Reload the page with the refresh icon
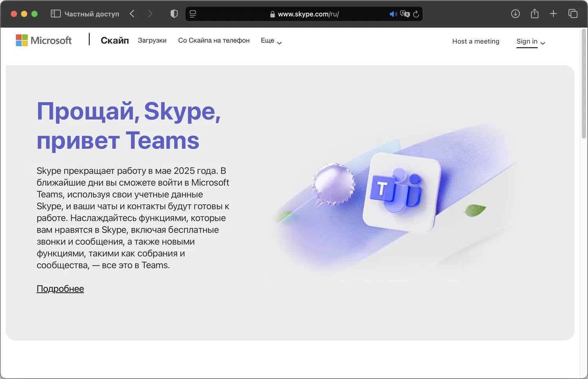This screenshot has height=379, width=588. tap(416, 14)
